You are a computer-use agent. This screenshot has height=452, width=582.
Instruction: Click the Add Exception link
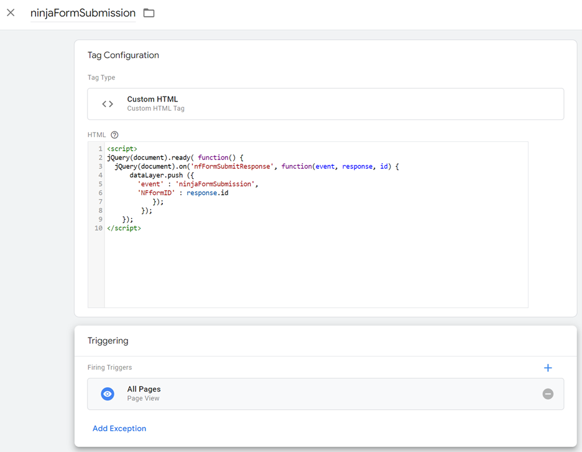119,428
